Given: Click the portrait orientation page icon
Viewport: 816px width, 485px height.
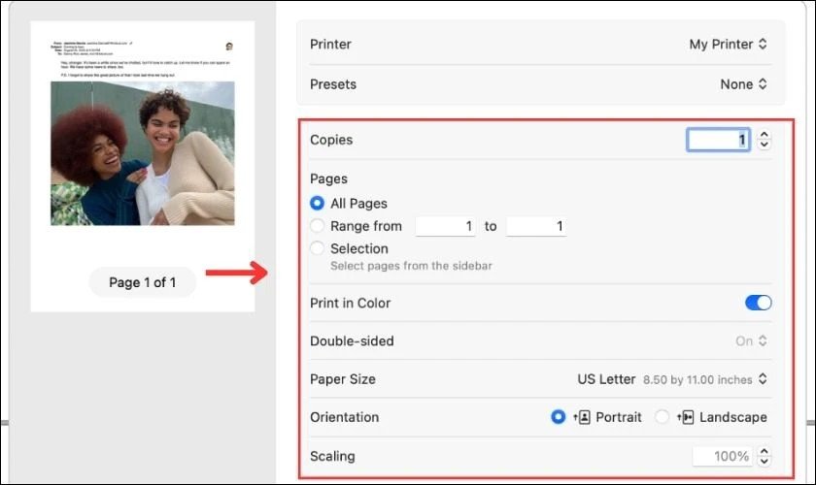Looking at the screenshot, I should (582, 417).
